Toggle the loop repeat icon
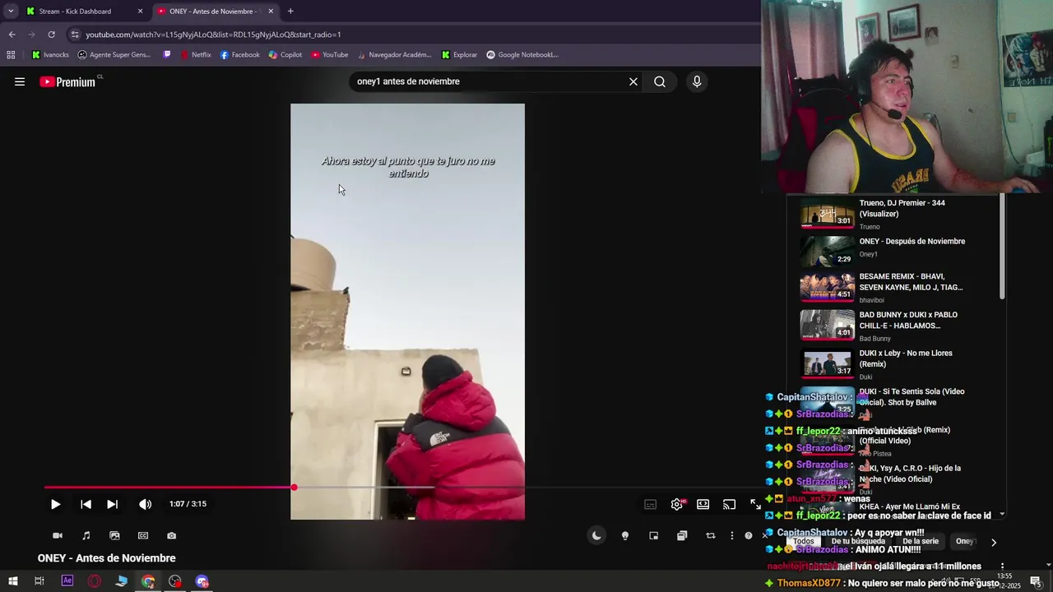Screen dimensions: 1053x592 [x=710, y=535]
